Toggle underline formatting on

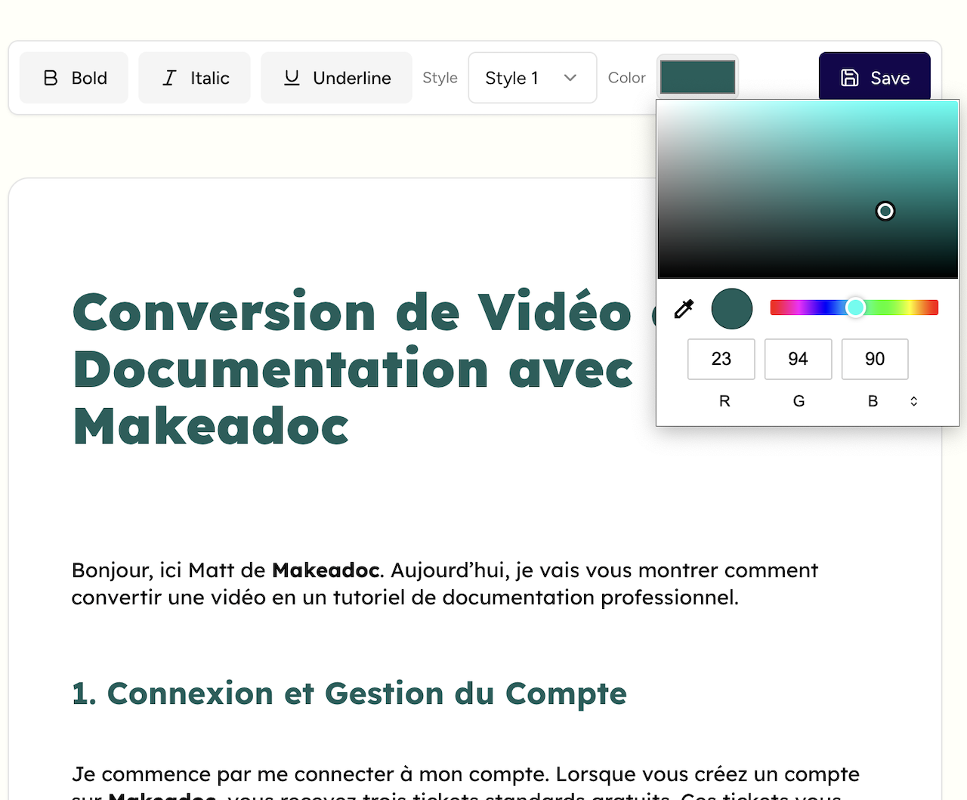335,77
